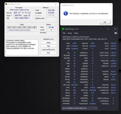Take a screenshot with ZenTimings camera icon
The image size is (121, 114).
pyautogui.click(x=116, y=33)
